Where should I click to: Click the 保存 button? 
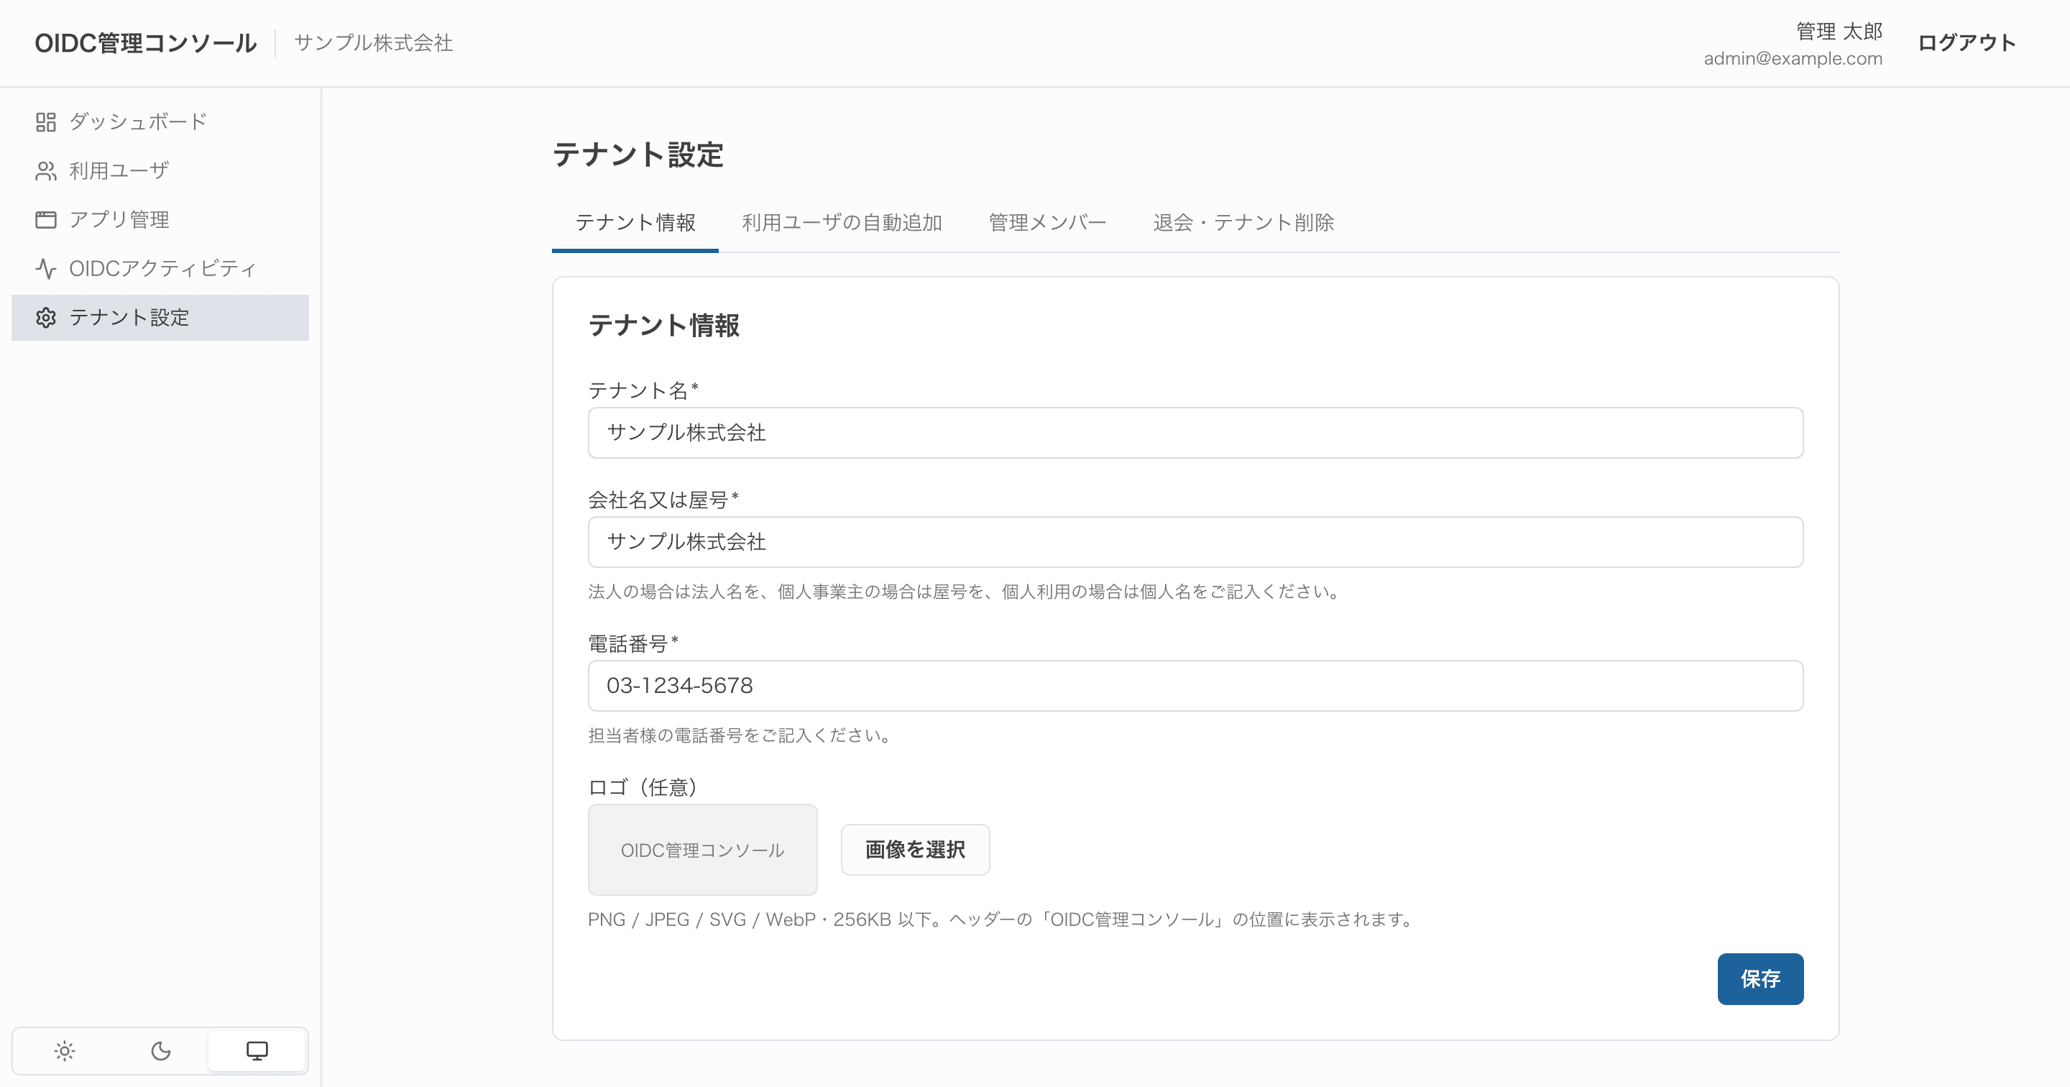[x=1759, y=978]
